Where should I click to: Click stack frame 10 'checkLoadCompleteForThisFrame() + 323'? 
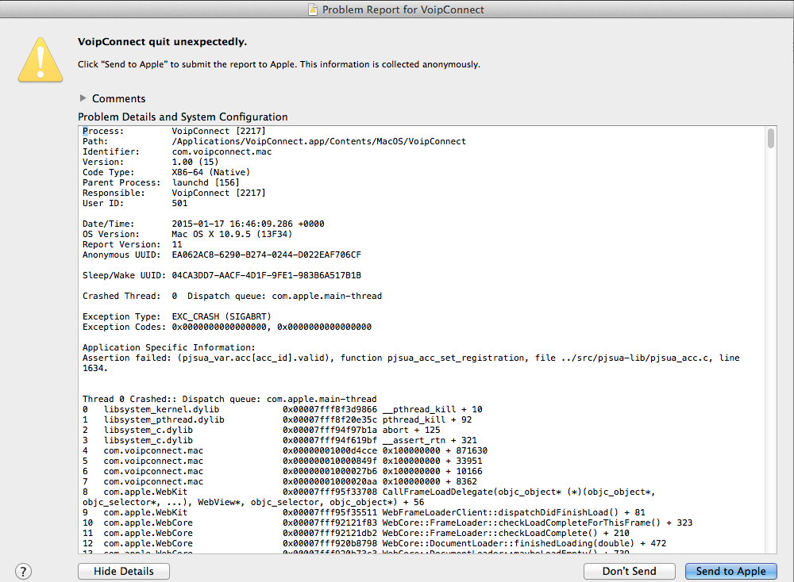click(x=387, y=523)
